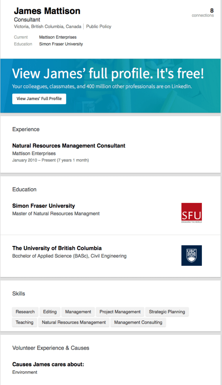Select the Teaching skill tag
The image size is (222, 385).
pos(25,322)
